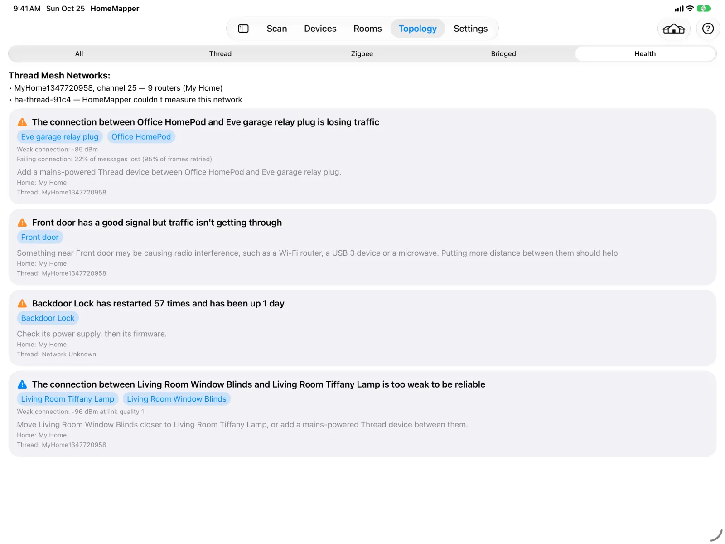725x544 pixels.
Task: Switch to the Scan tab
Action: (277, 29)
